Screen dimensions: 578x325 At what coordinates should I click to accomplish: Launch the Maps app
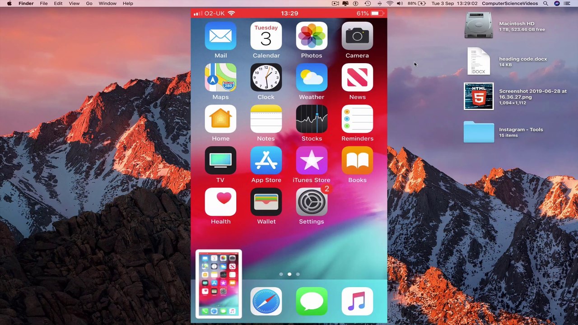tap(220, 78)
